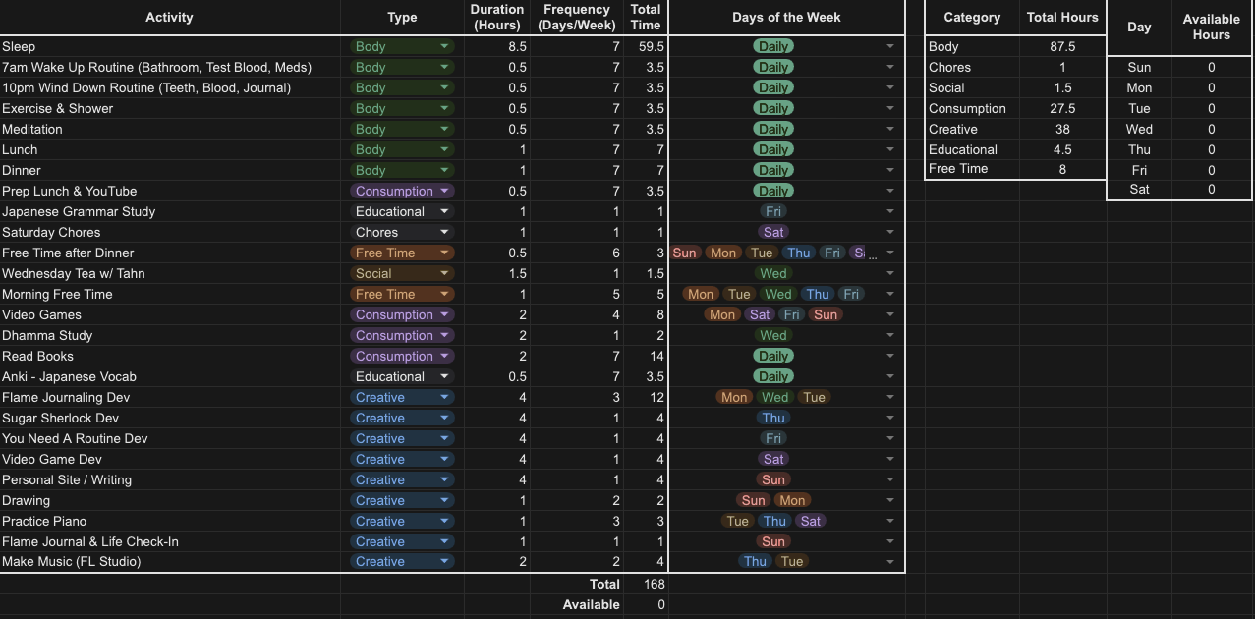Select the Sat chip in Practice Piano row
This screenshot has width=1255, height=619.
tap(810, 522)
